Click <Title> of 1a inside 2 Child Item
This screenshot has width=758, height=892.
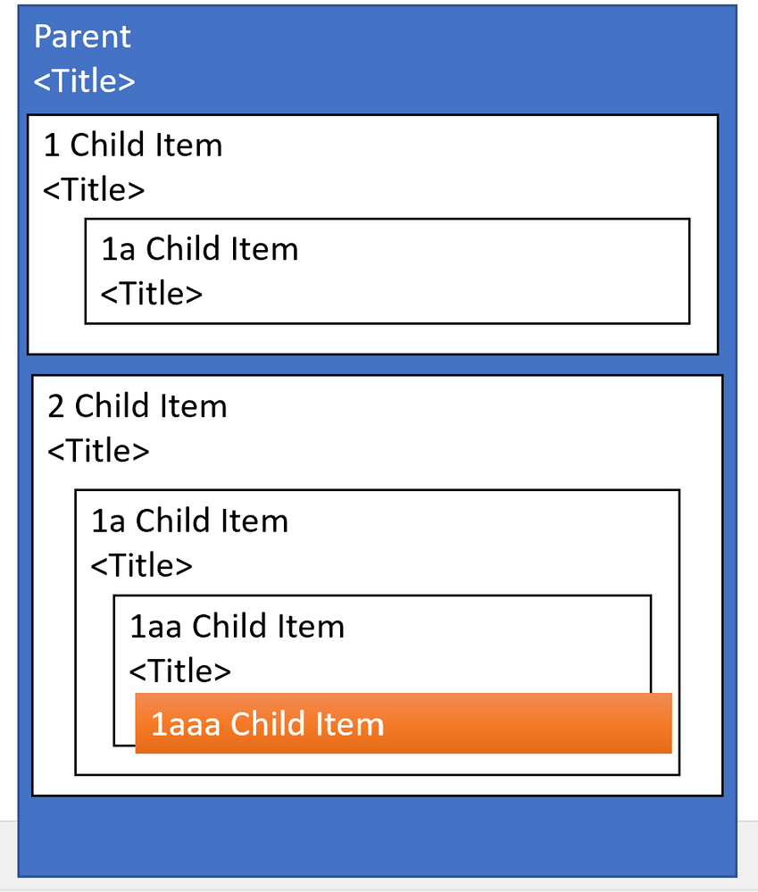[x=142, y=565]
